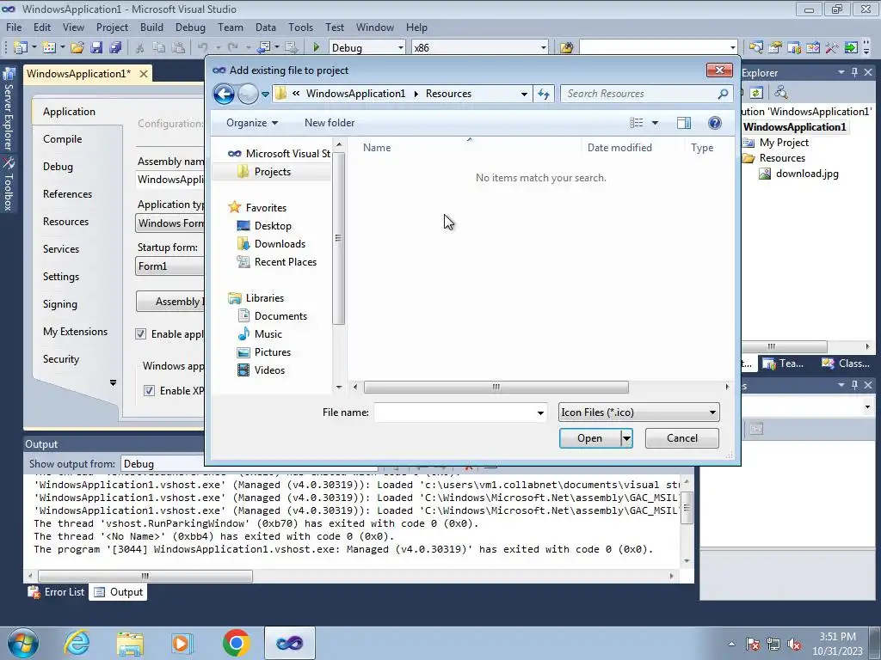This screenshot has height=660, width=881.
Task: Click the Windows Start orb
Action: (x=22, y=643)
